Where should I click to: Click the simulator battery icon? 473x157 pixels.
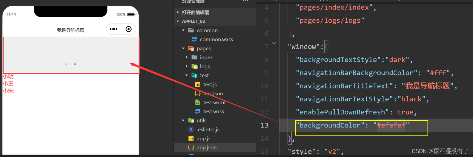pyautogui.click(x=132, y=14)
